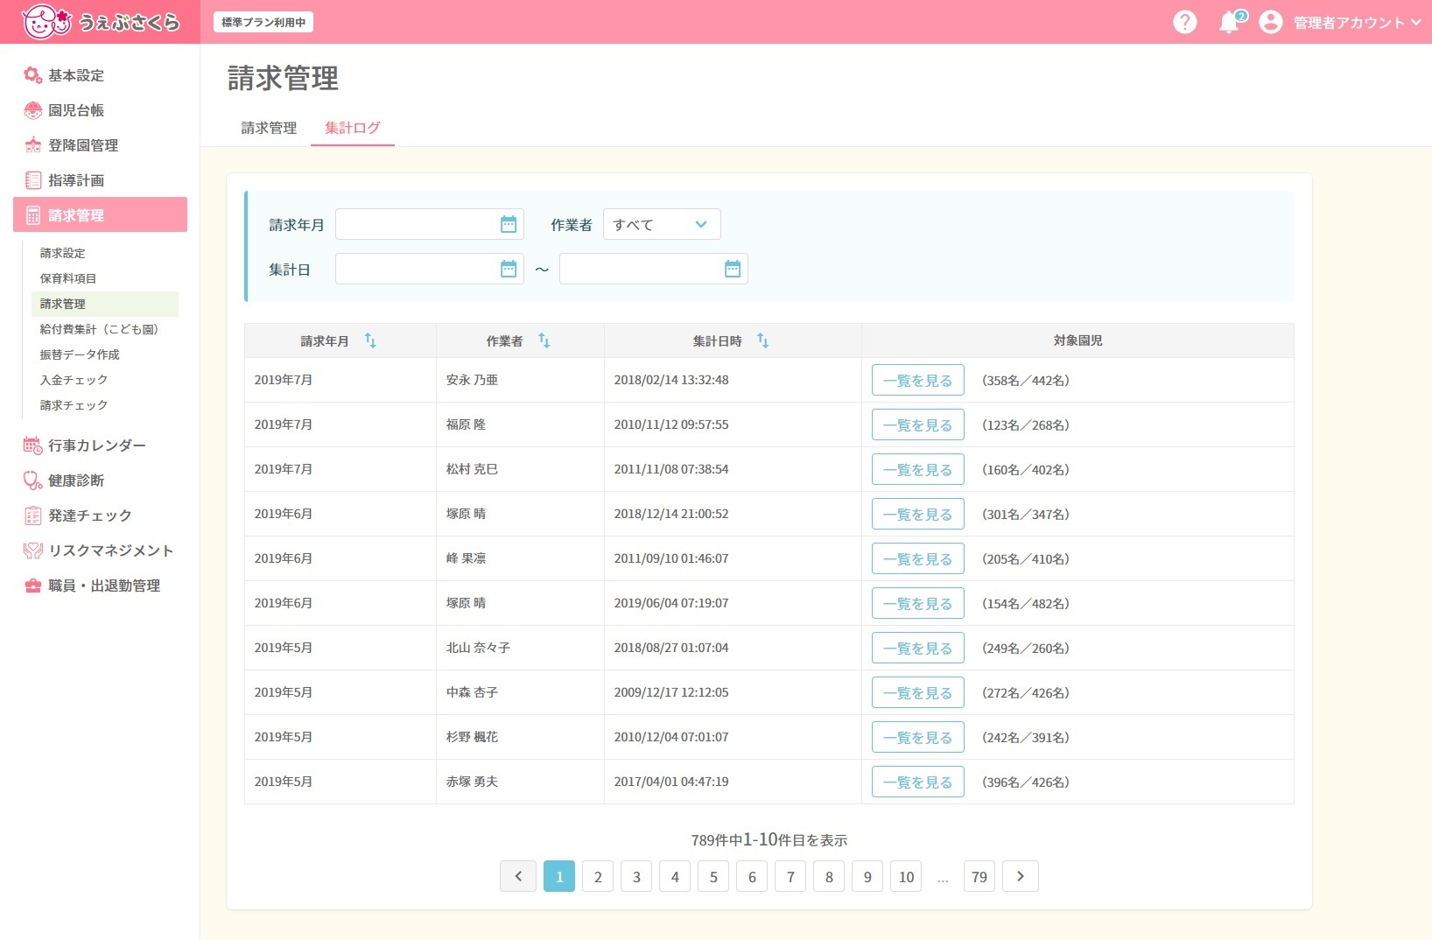Go to page 7
The width and height of the screenshot is (1432, 940).
coord(790,876)
